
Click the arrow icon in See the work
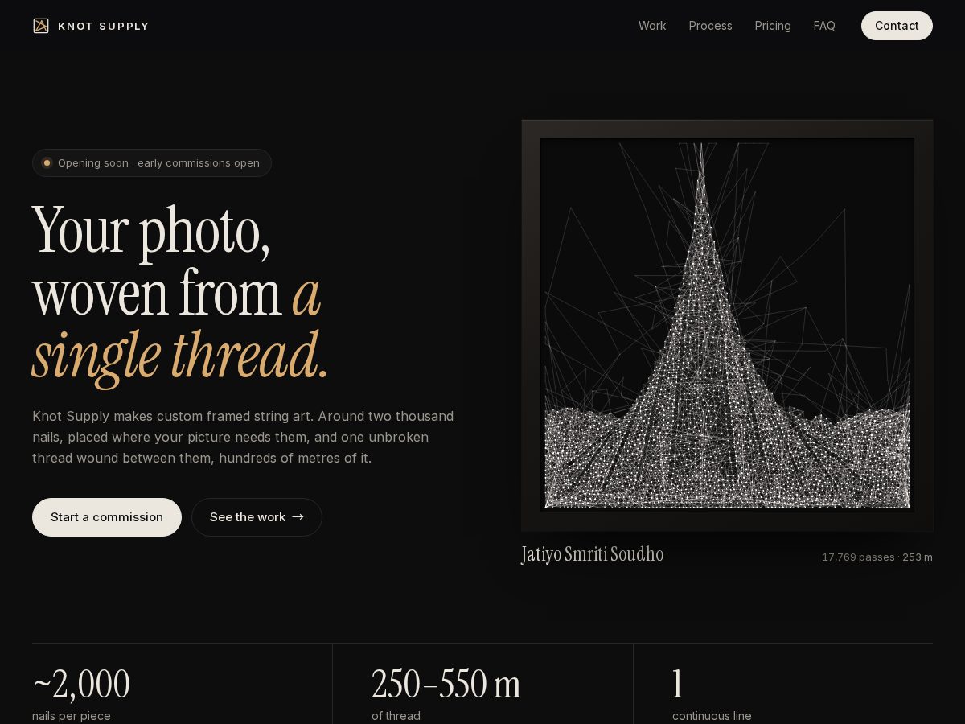pos(298,516)
